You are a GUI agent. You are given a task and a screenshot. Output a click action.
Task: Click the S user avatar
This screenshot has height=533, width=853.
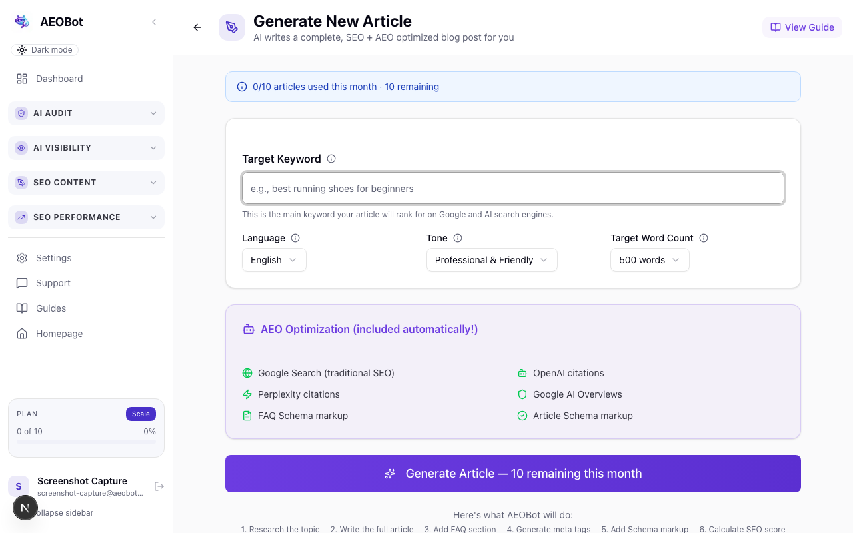(19, 486)
